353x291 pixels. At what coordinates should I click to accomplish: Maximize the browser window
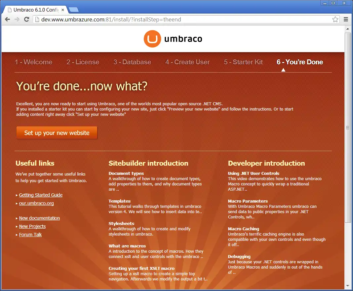[x=333, y=3]
